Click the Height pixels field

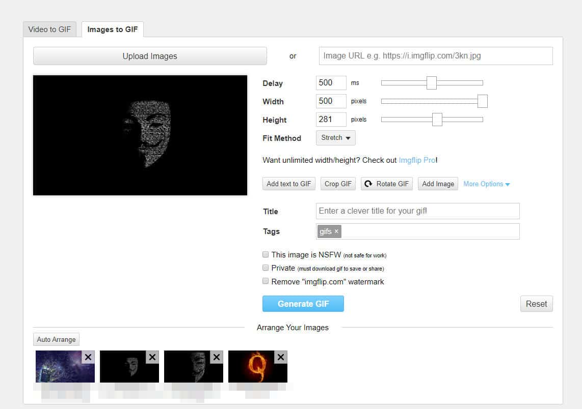tap(331, 119)
